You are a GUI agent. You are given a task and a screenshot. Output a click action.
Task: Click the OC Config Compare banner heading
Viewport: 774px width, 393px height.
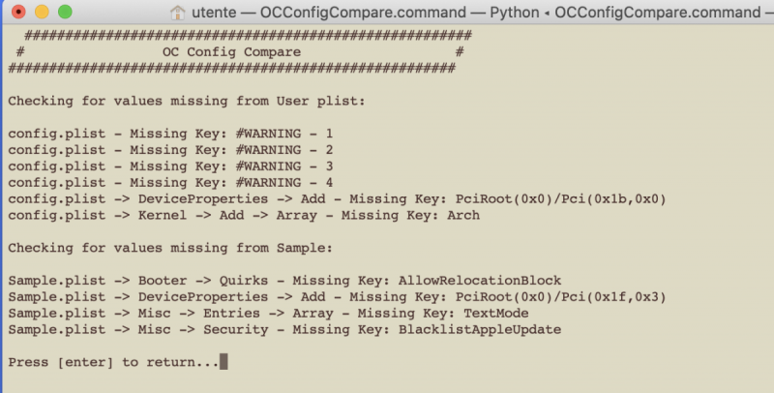(231, 51)
